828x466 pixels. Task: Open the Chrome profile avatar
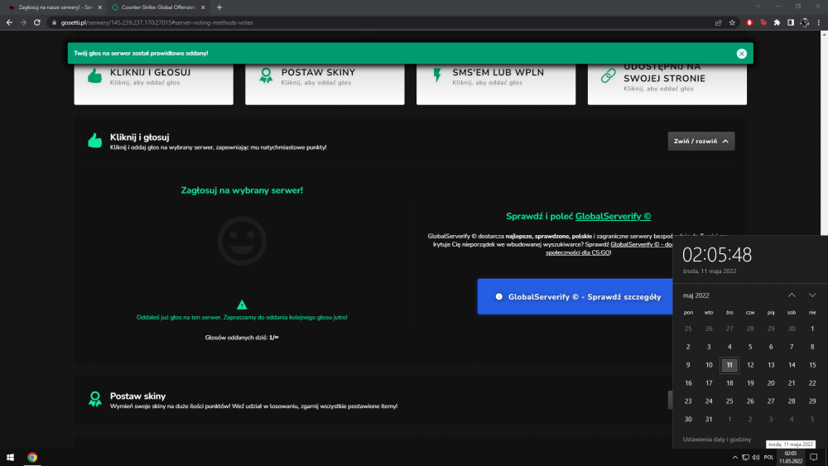click(804, 22)
